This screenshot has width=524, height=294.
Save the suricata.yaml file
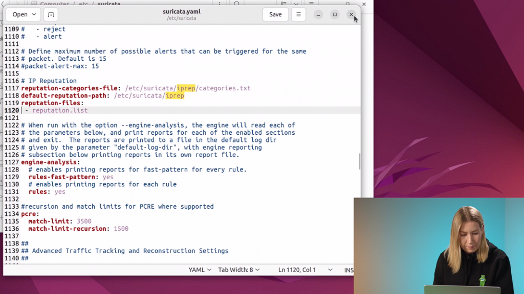pyautogui.click(x=275, y=14)
